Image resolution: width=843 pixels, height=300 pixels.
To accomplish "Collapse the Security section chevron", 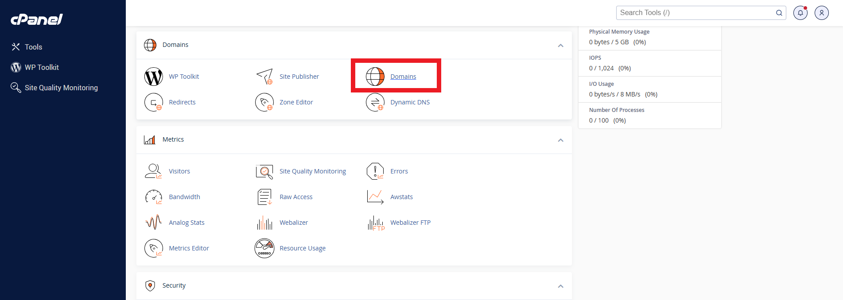I will (x=560, y=286).
